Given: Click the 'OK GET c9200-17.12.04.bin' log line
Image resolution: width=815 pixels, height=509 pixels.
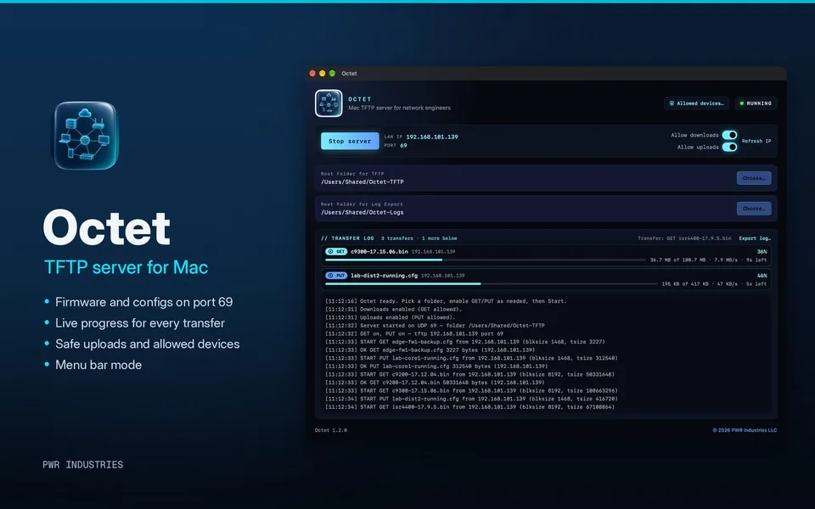Looking at the screenshot, I should tap(435, 383).
